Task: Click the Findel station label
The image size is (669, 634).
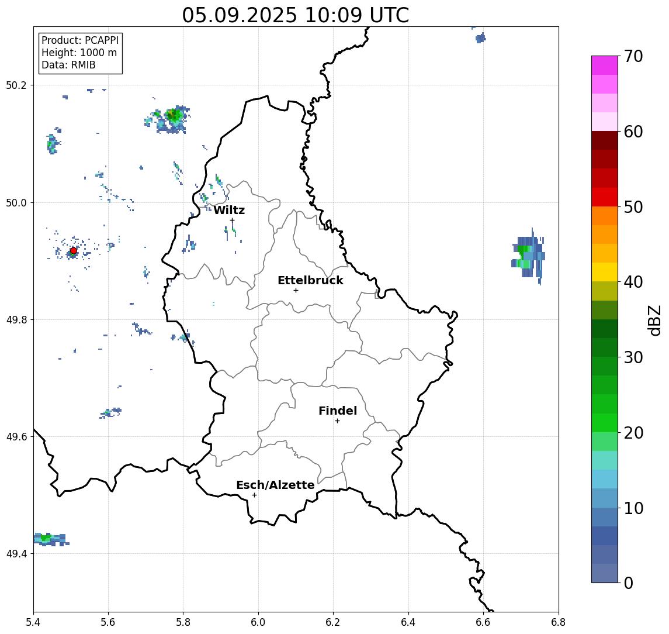Action: click(x=338, y=411)
